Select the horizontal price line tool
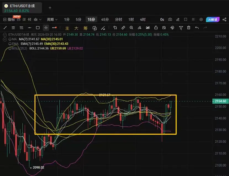Viewport: 229px width, 176px height. tap(30, 28)
